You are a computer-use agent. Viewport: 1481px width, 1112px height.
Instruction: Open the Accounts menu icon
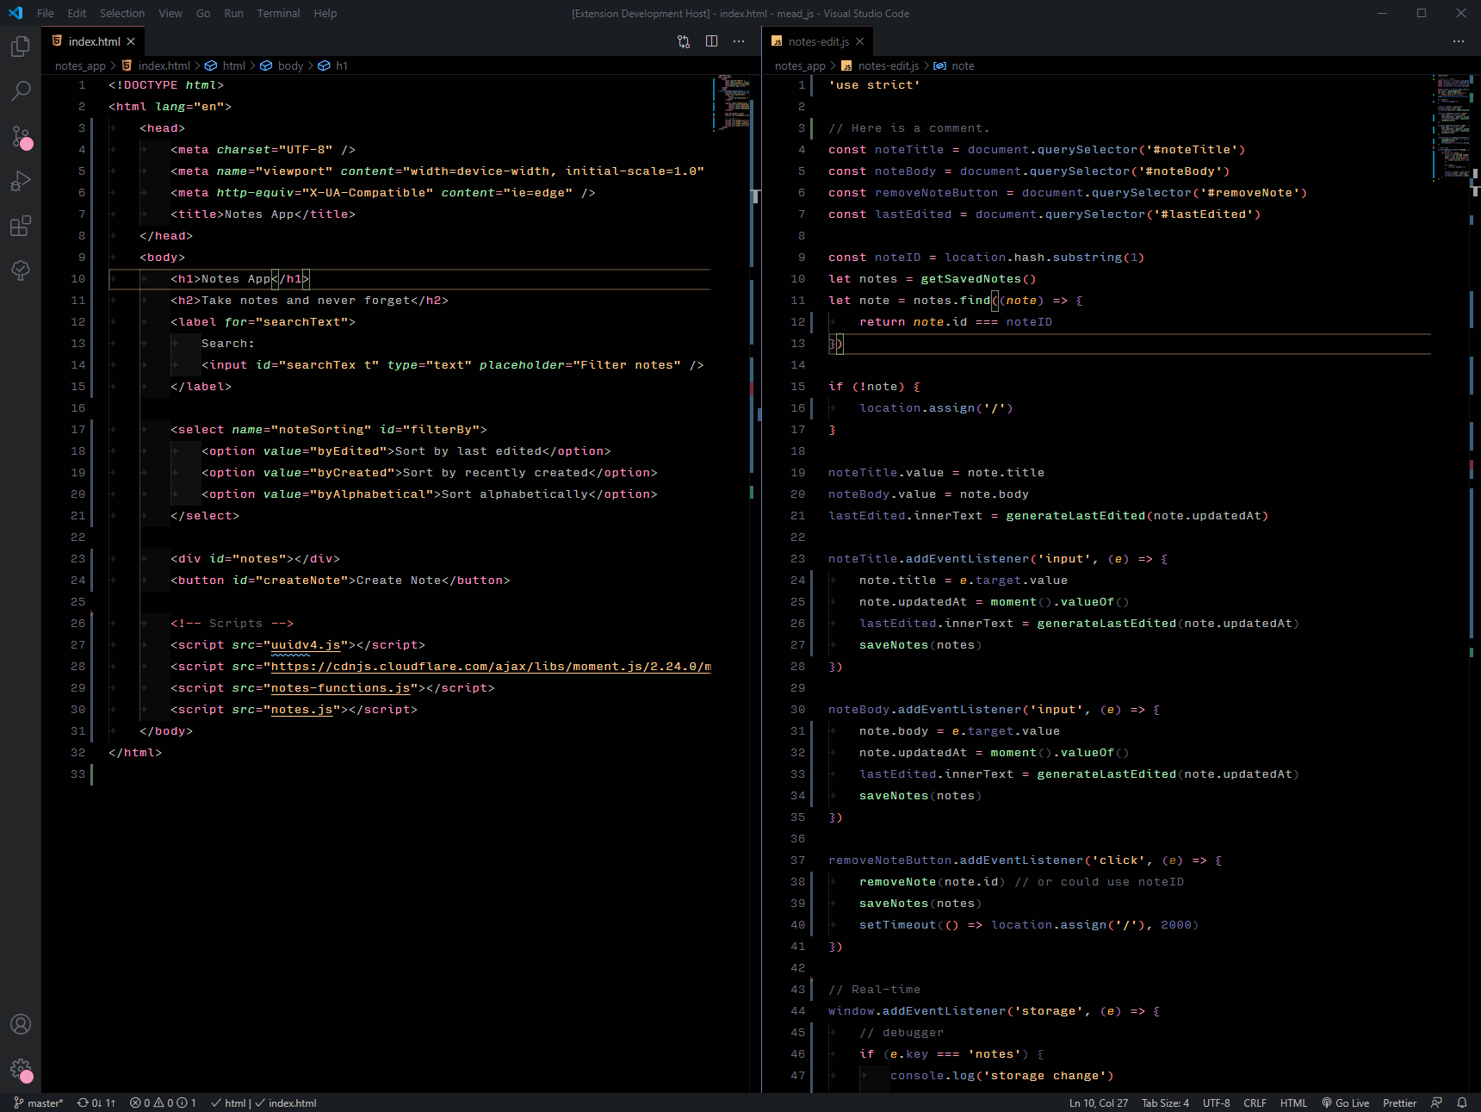(21, 1024)
